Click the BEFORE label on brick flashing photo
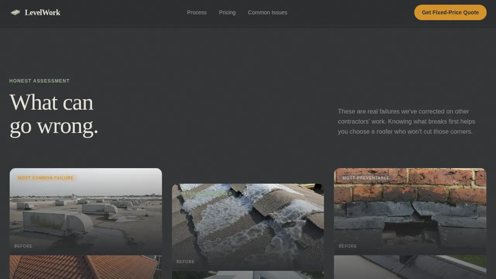 coord(348,246)
